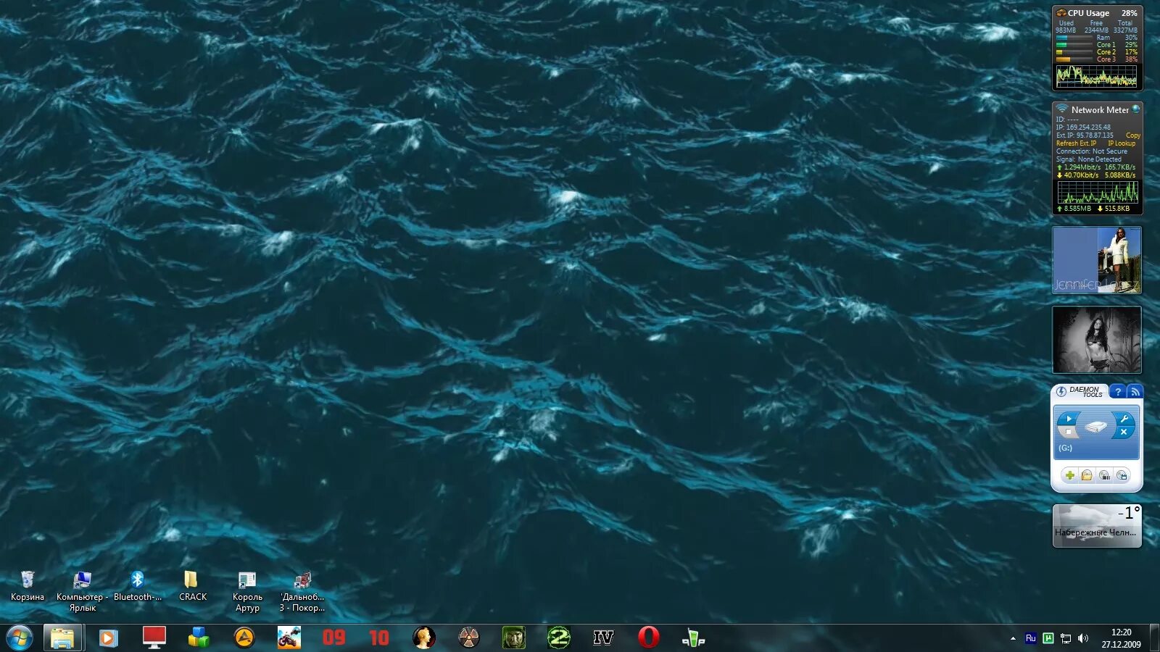The image size is (1160, 652).
Task: Open the Opera browser from the taskbar
Action: coord(648,638)
